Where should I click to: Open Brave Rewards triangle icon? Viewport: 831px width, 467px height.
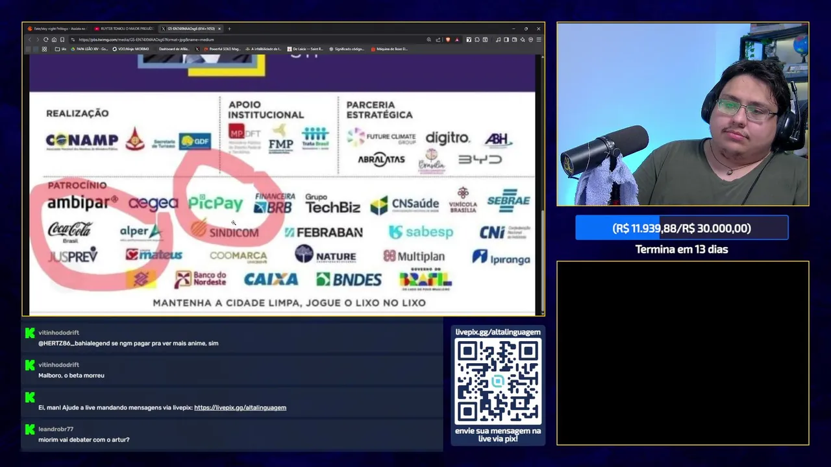(x=457, y=40)
